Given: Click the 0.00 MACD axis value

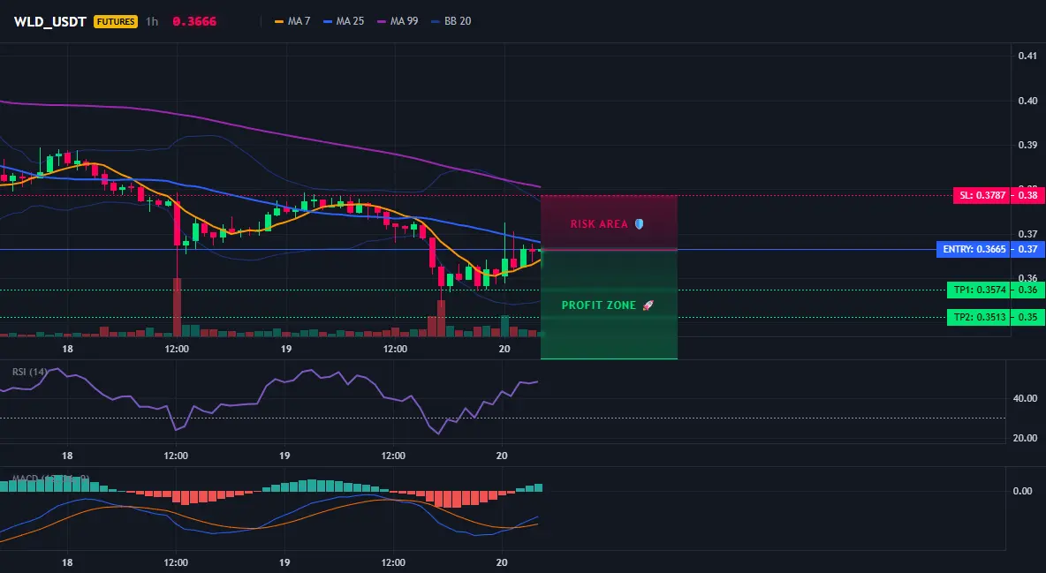Looking at the screenshot, I should (1023, 491).
